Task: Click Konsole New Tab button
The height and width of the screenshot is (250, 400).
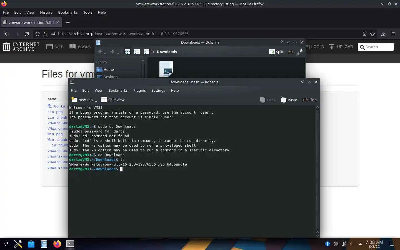Action: (x=82, y=100)
